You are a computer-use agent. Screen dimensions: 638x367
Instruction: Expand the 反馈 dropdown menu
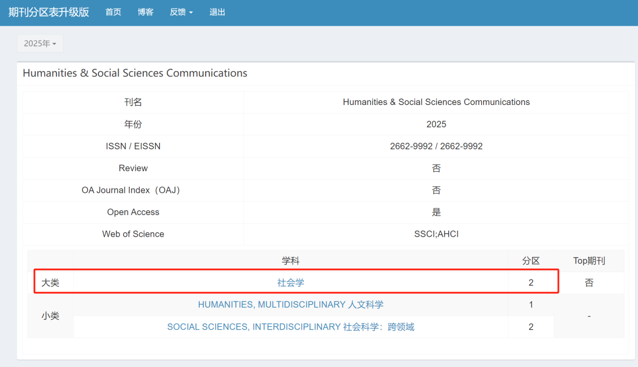[181, 12]
